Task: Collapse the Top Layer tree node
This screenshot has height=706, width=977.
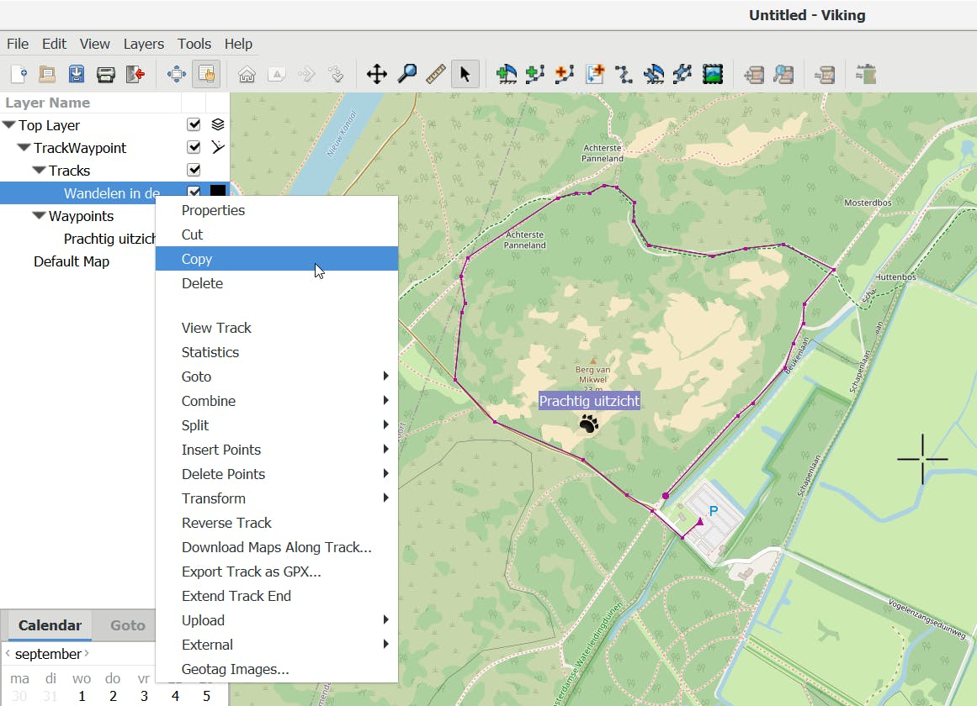Action: [x=9, y=125]
